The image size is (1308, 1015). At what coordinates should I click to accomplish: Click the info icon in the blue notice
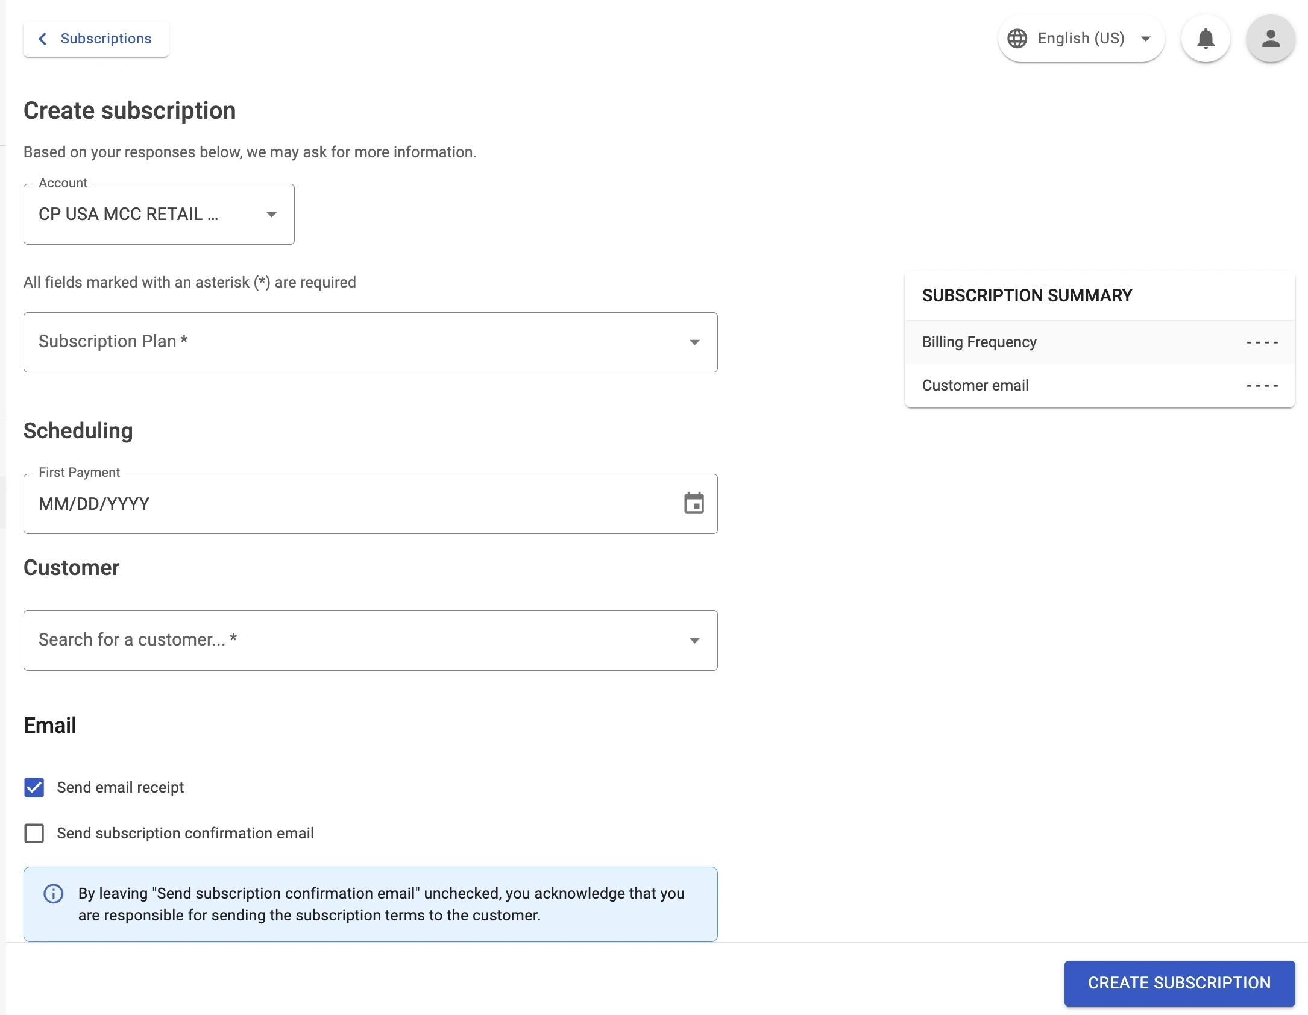point(54,893)
